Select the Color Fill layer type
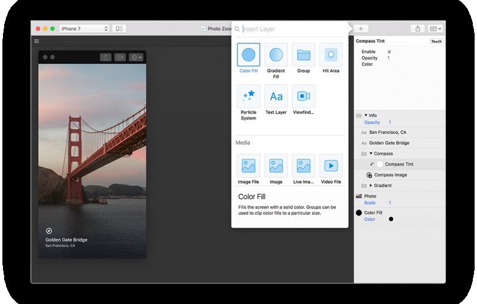The image size is (477, 304). 248,55
